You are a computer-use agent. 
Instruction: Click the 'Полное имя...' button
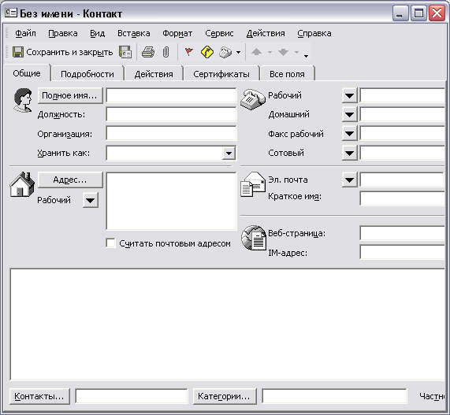click(x=69, y=95)
